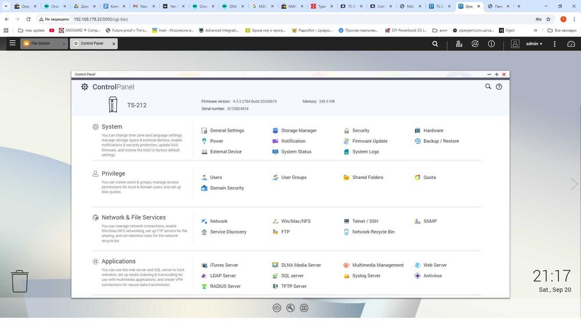Open TFTP Server settings
Viewport: 581px width, 327px height.
[290, 286]
